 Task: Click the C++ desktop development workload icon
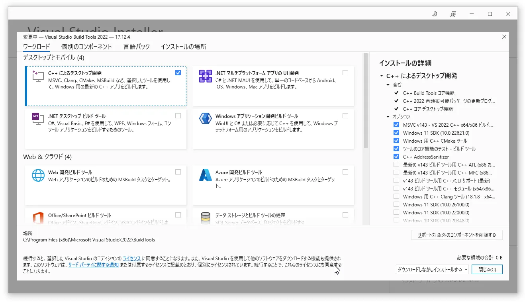pyautogui.click(x=38, y=76)
